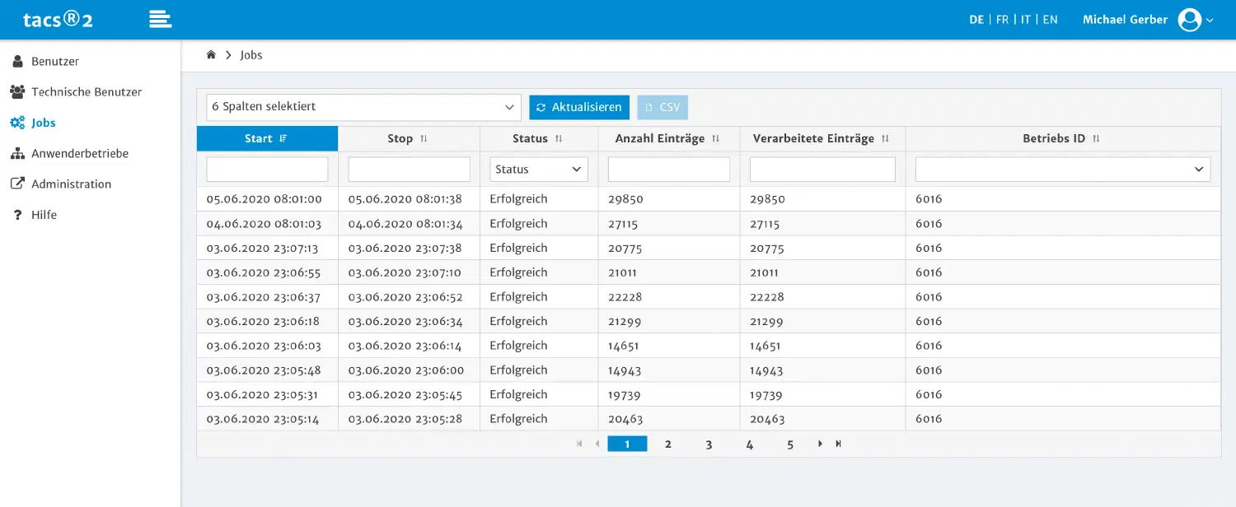1236x507 pixels.
Task: Open the hamburger menu next to tacs2 logo
Action: (160, 19)
